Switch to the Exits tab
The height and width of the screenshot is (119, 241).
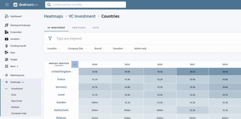coord(95,28)
